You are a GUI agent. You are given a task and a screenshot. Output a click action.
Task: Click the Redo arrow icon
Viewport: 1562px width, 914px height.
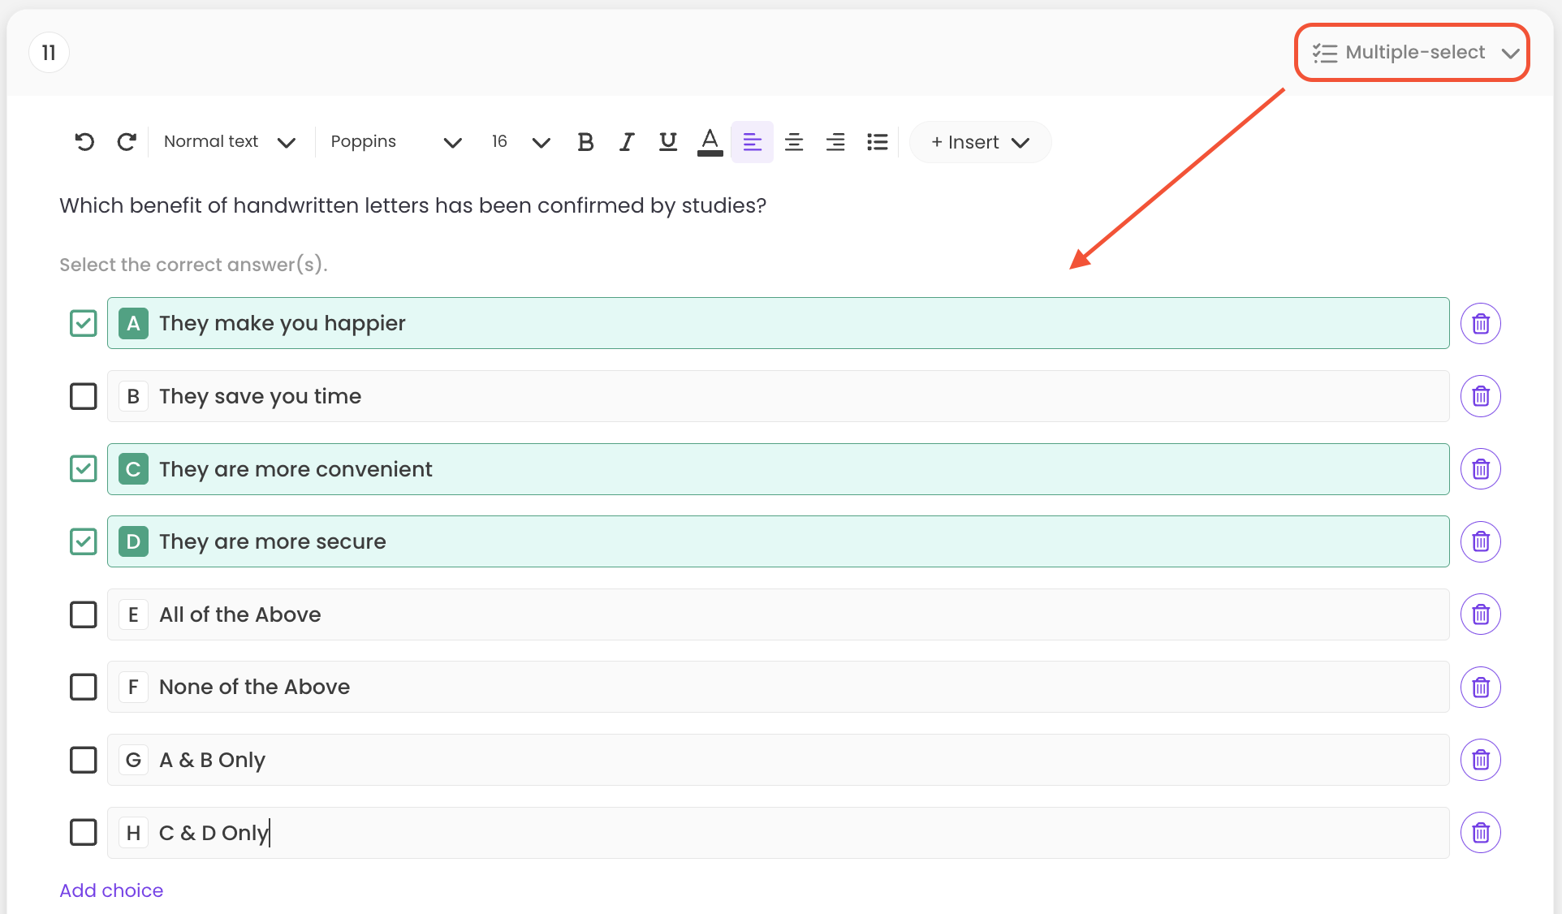(x=127, y=142)
